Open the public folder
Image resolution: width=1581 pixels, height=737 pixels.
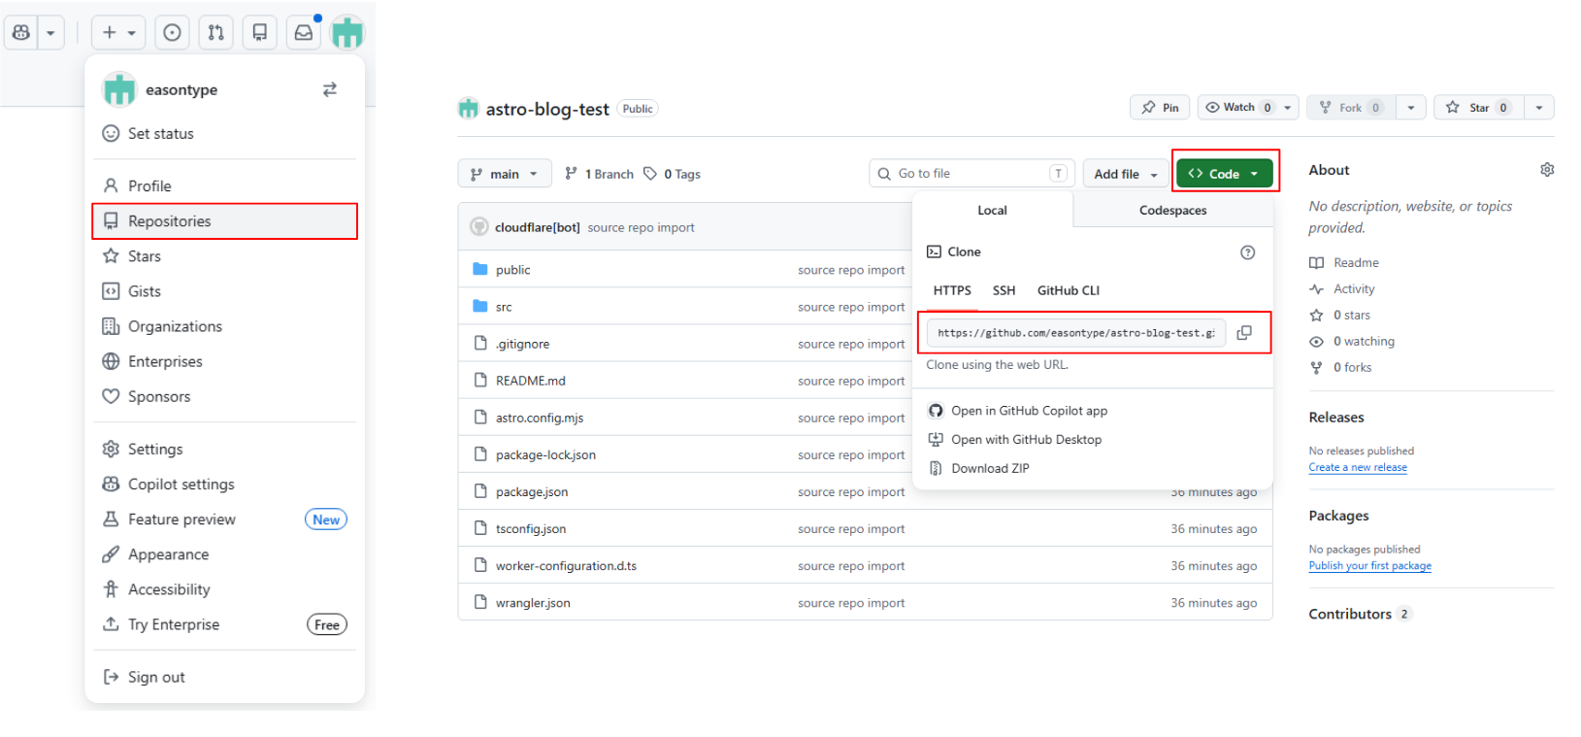click(x=512, y=270)
